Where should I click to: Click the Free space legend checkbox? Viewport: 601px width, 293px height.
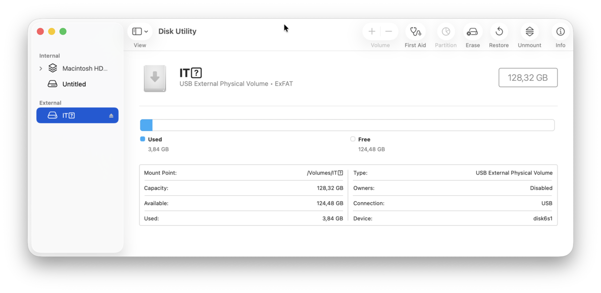[353, 139]
